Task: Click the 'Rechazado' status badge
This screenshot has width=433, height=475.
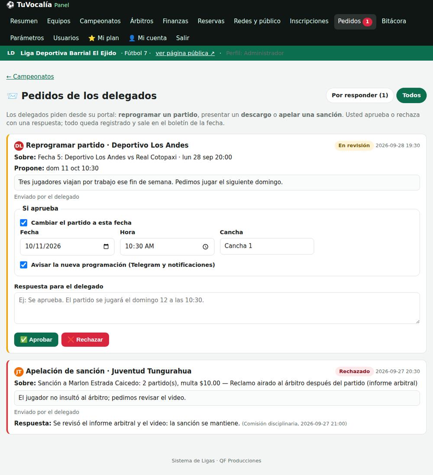Action: pyautogui.click(x=355, y=372)
